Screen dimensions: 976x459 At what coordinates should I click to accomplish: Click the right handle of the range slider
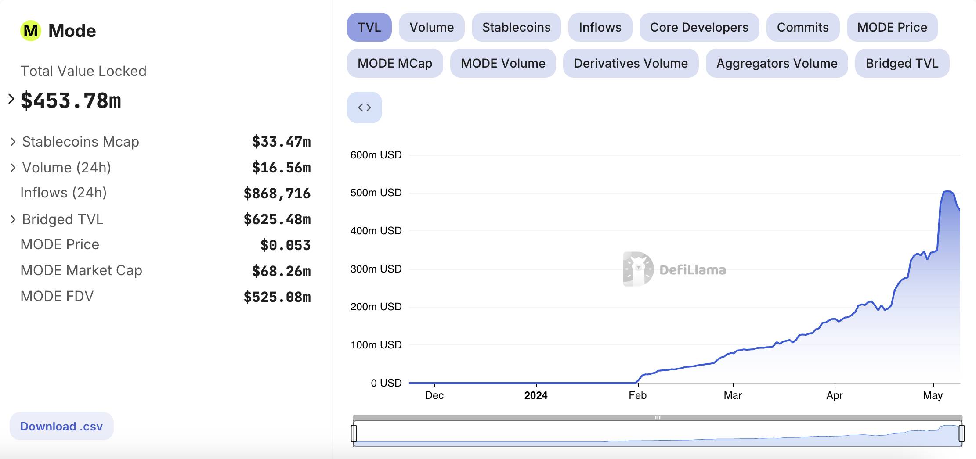coord(962,433)
